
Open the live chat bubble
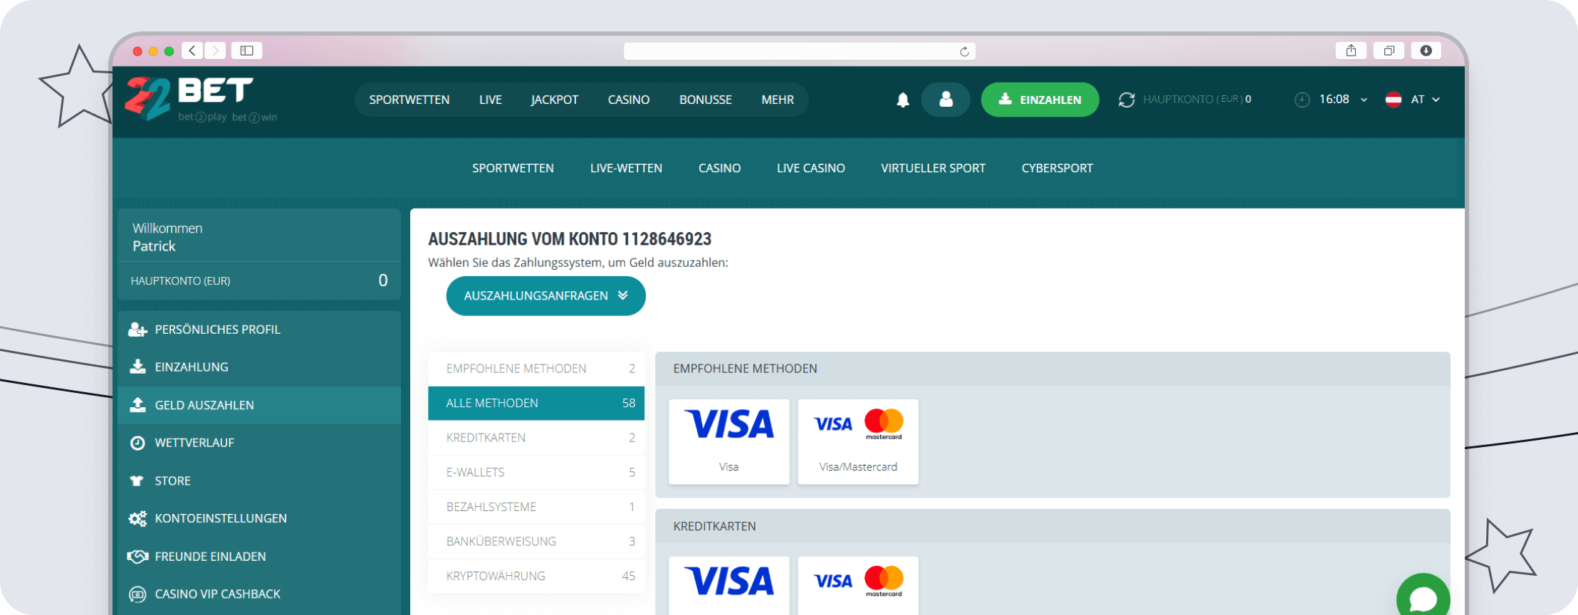pyautogui.click(x=1423, y=596)
